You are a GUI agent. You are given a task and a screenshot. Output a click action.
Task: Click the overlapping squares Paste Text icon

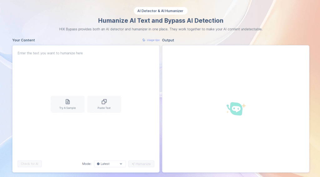[x=104, y=102]
